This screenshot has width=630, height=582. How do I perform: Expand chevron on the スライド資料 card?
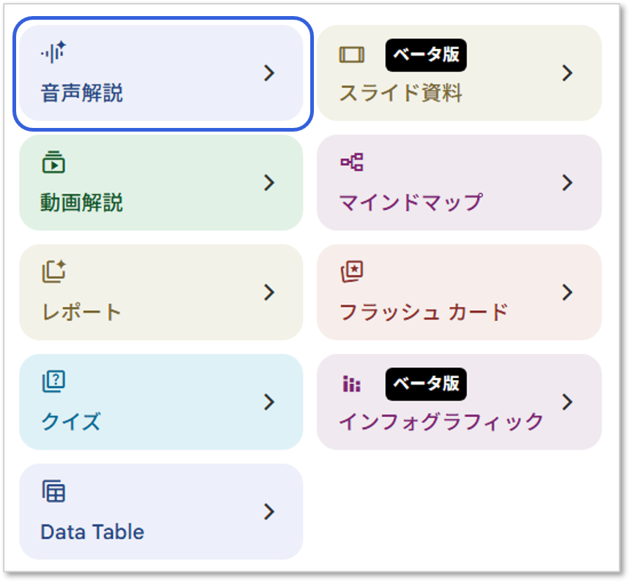567,73
